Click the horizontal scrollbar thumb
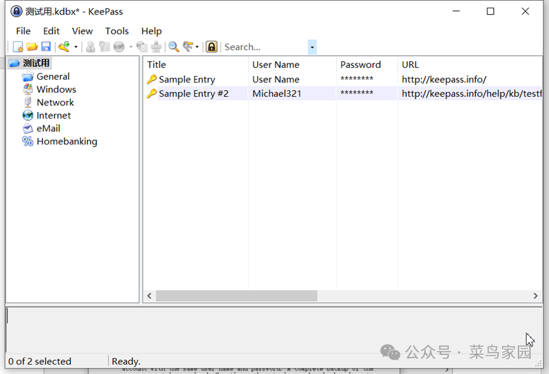 [x=237, y=295]
